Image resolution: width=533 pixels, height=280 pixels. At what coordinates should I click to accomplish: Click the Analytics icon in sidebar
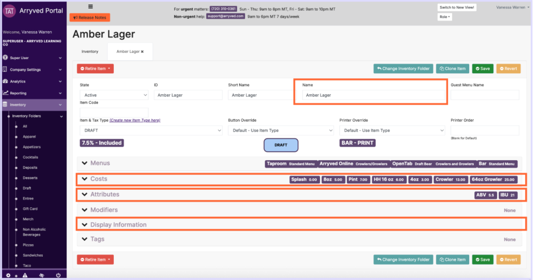point(6,81)
